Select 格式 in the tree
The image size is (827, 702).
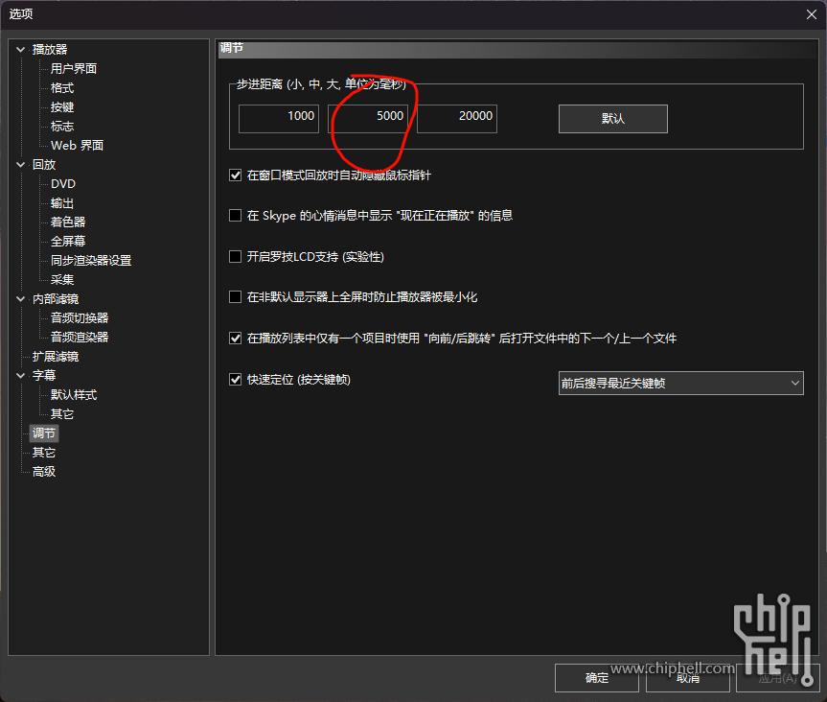pyautogui.click(x=62, y=88)
